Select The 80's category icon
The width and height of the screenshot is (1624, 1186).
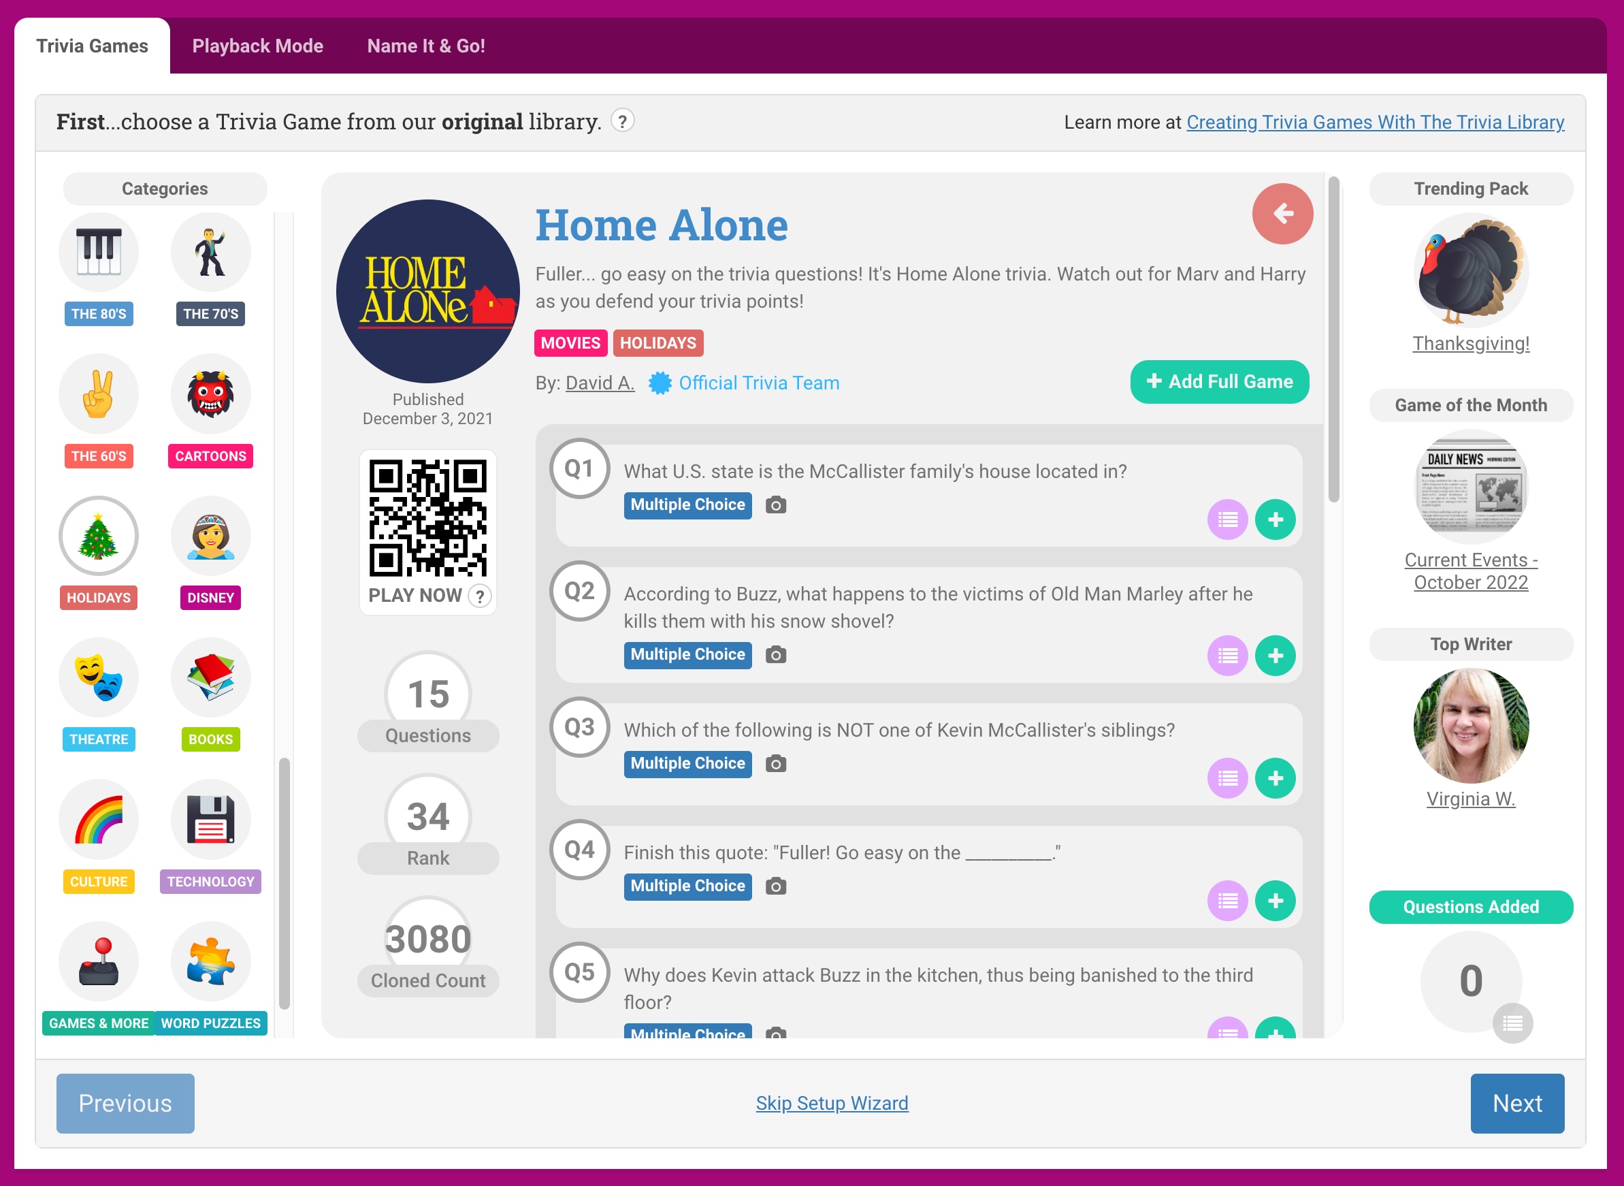(x=98, y=251)
